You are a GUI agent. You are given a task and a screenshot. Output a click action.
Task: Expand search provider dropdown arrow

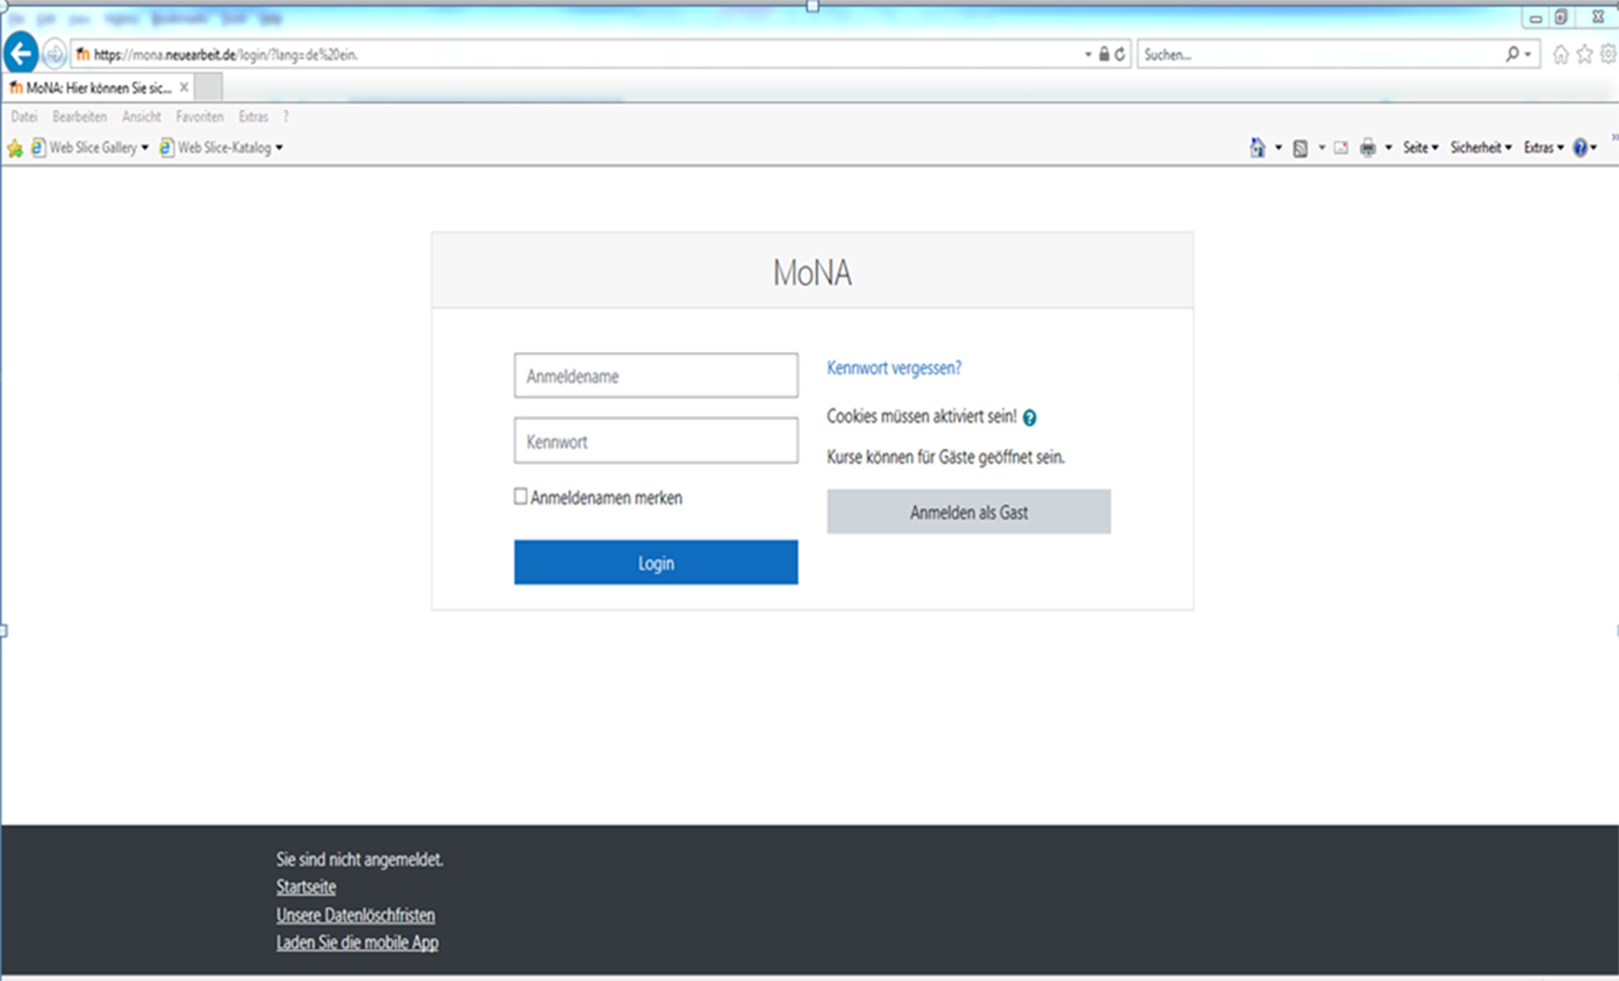[x=1528, y=55]
